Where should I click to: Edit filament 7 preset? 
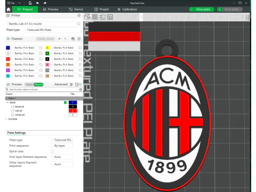point(41,65)
